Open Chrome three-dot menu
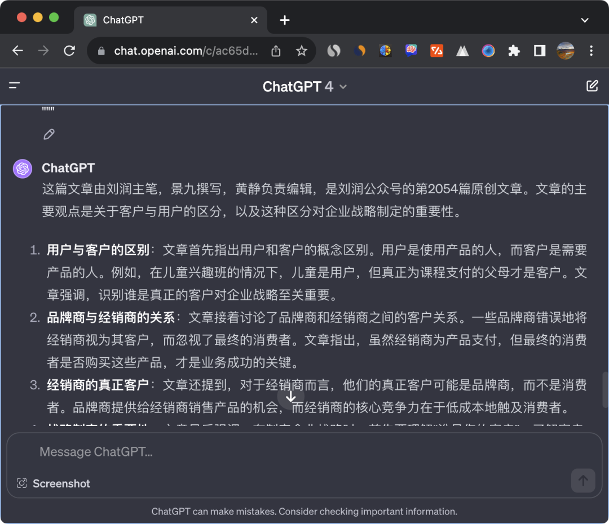Viewport: 609px width, 524px height. (x=591, y=51)
